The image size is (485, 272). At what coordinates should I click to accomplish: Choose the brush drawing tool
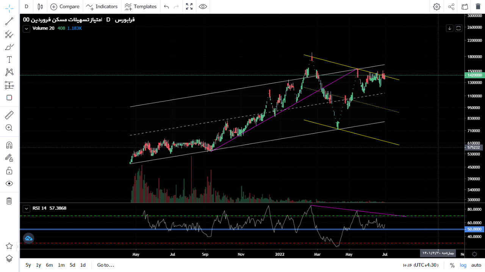pyautogui.click(x=9, y=47)
